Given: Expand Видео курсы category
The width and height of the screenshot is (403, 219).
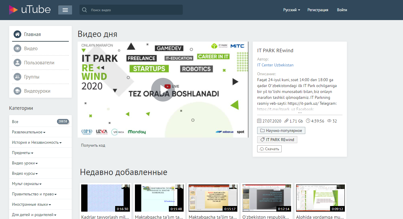Looking at the screenshot, I should (25, 174).
